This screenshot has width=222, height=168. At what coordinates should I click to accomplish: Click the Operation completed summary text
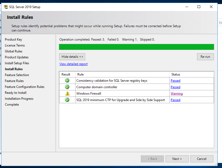(107, 40)
